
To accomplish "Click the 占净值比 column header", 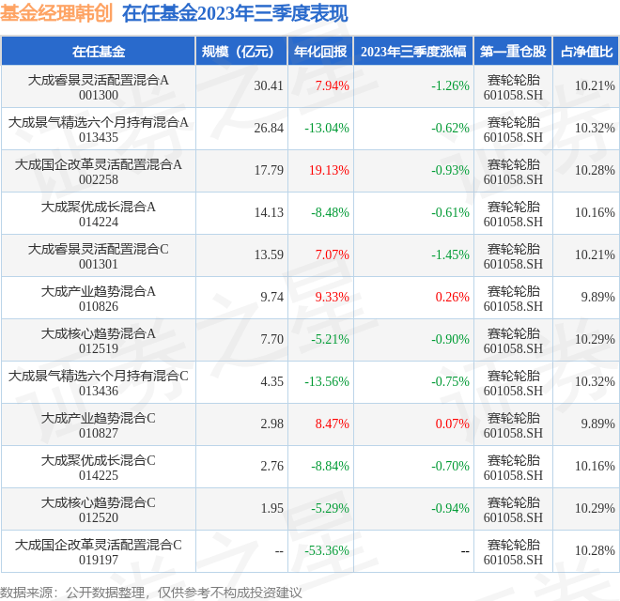I will click(x=586, y=52).
